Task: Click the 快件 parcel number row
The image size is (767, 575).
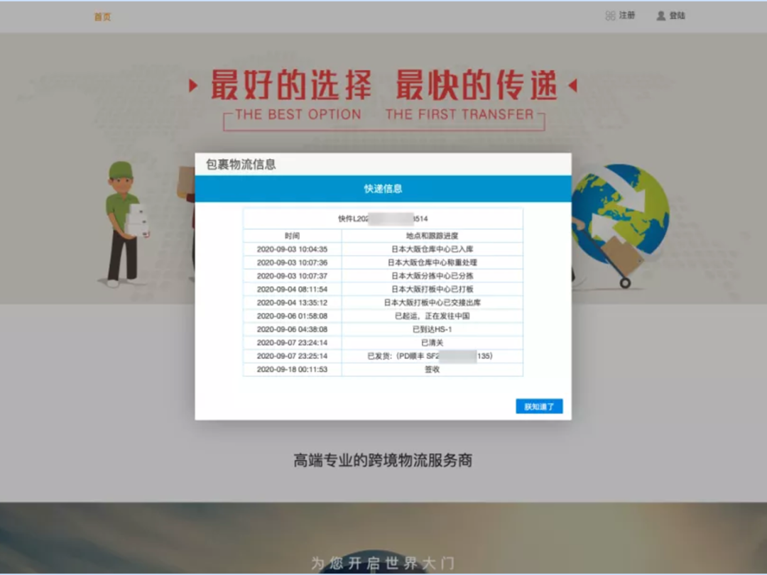Action: tap(383, 219)
